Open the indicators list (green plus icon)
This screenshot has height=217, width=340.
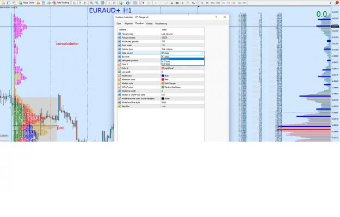click(x=121, y=3)
